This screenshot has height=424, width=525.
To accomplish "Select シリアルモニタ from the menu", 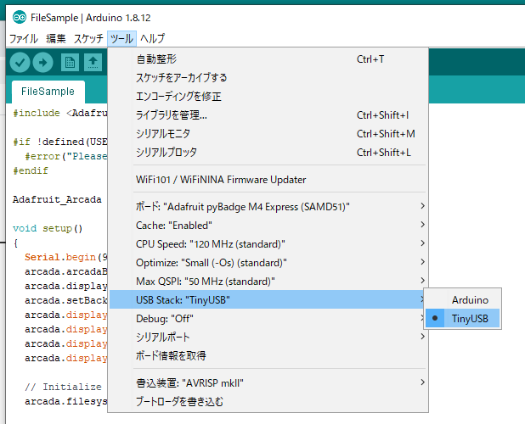I will (163, 134).
